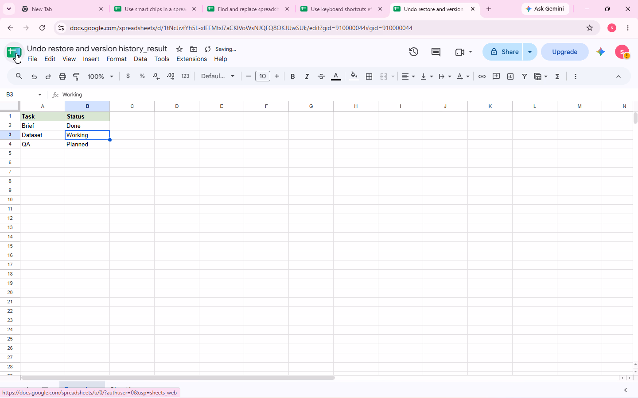Open the Format menu
638x398 pixels.
coord(117,59)
